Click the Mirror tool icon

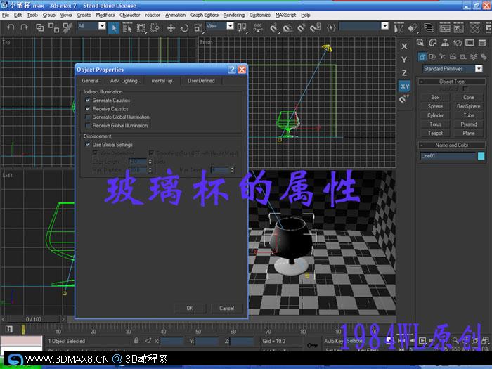pyautogui.click(x=399, y=28)
